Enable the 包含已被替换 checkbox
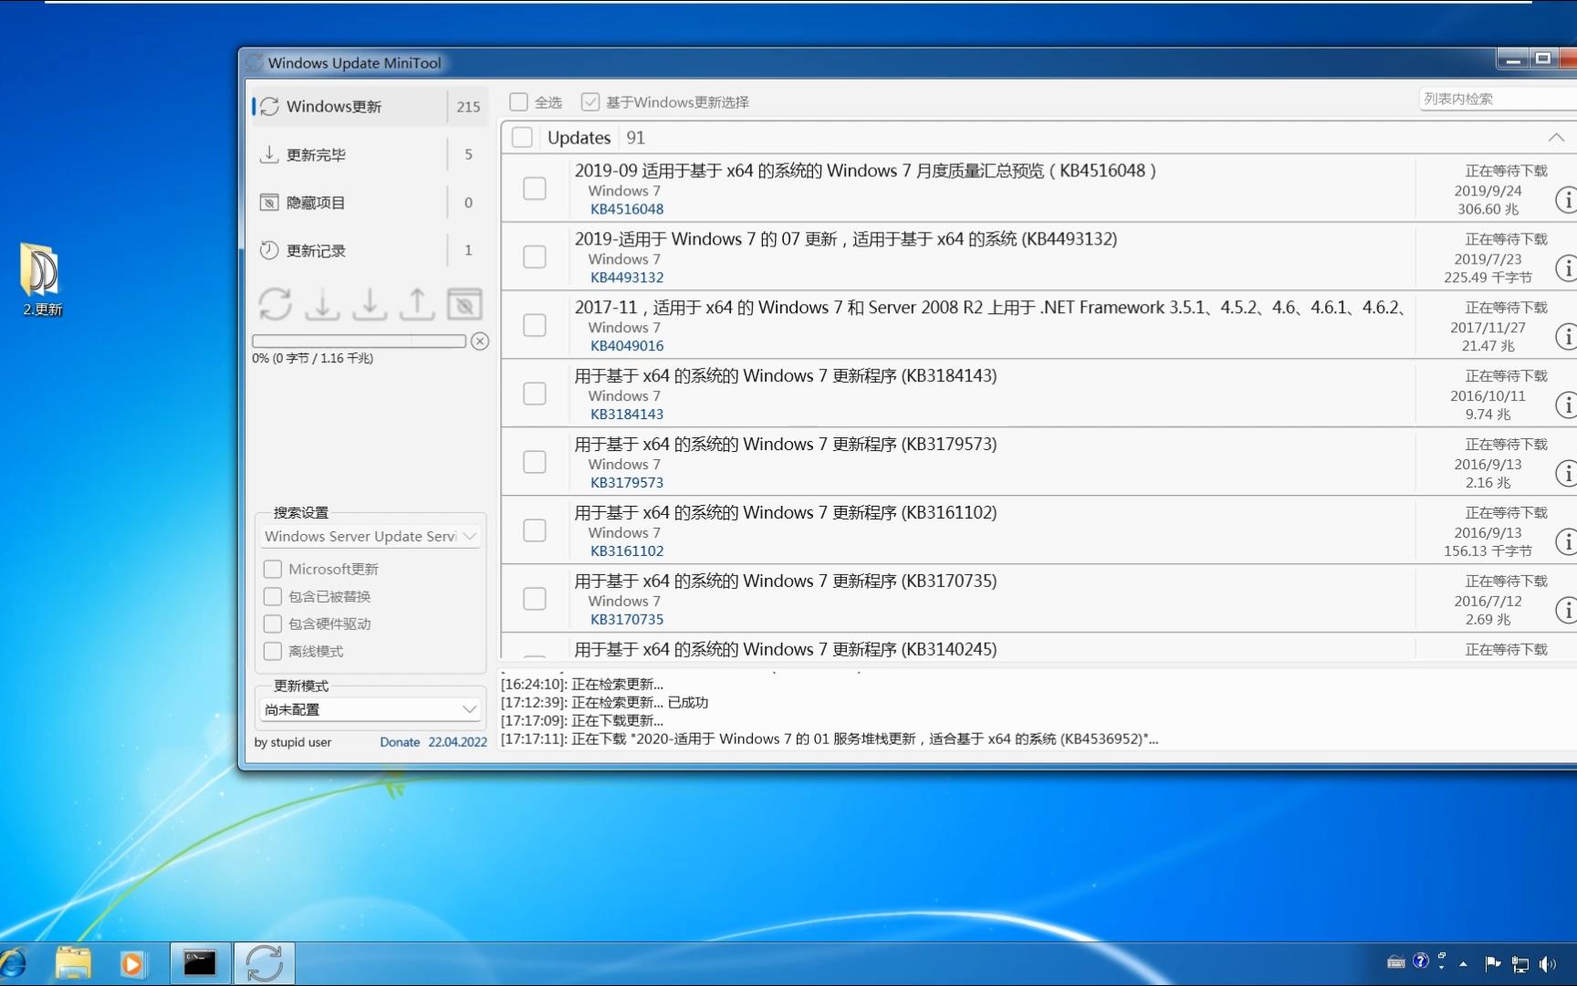Viewport: 1577px width, 986px height. coord(272,596)
